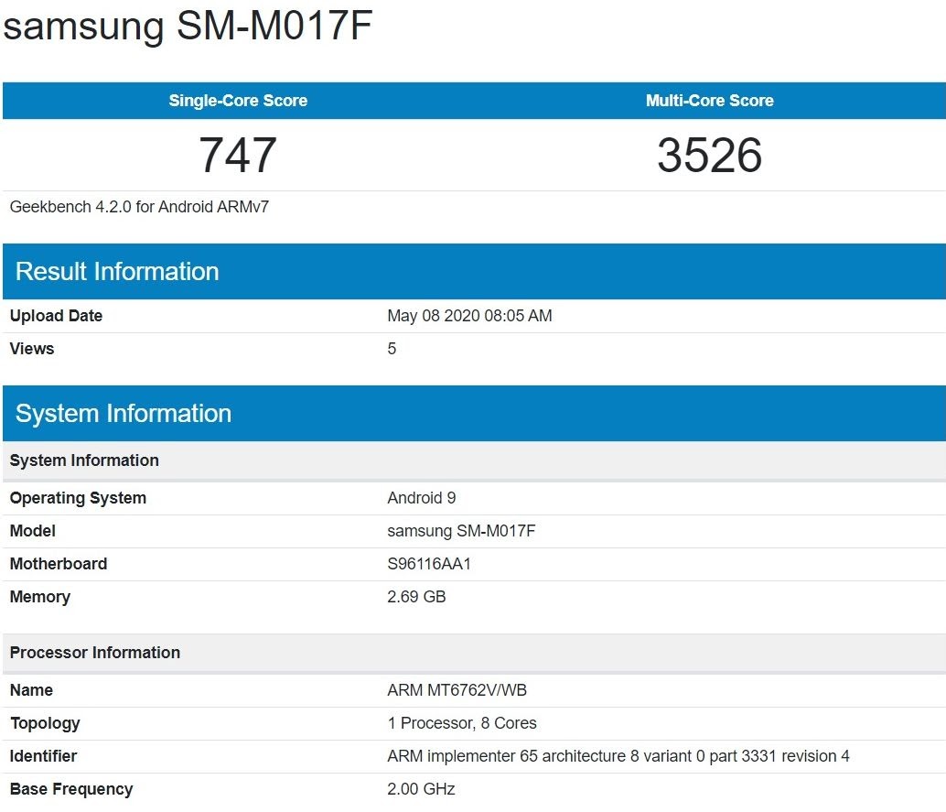Click the Geekbench 4.2.0 for Android text

(139, 207)
